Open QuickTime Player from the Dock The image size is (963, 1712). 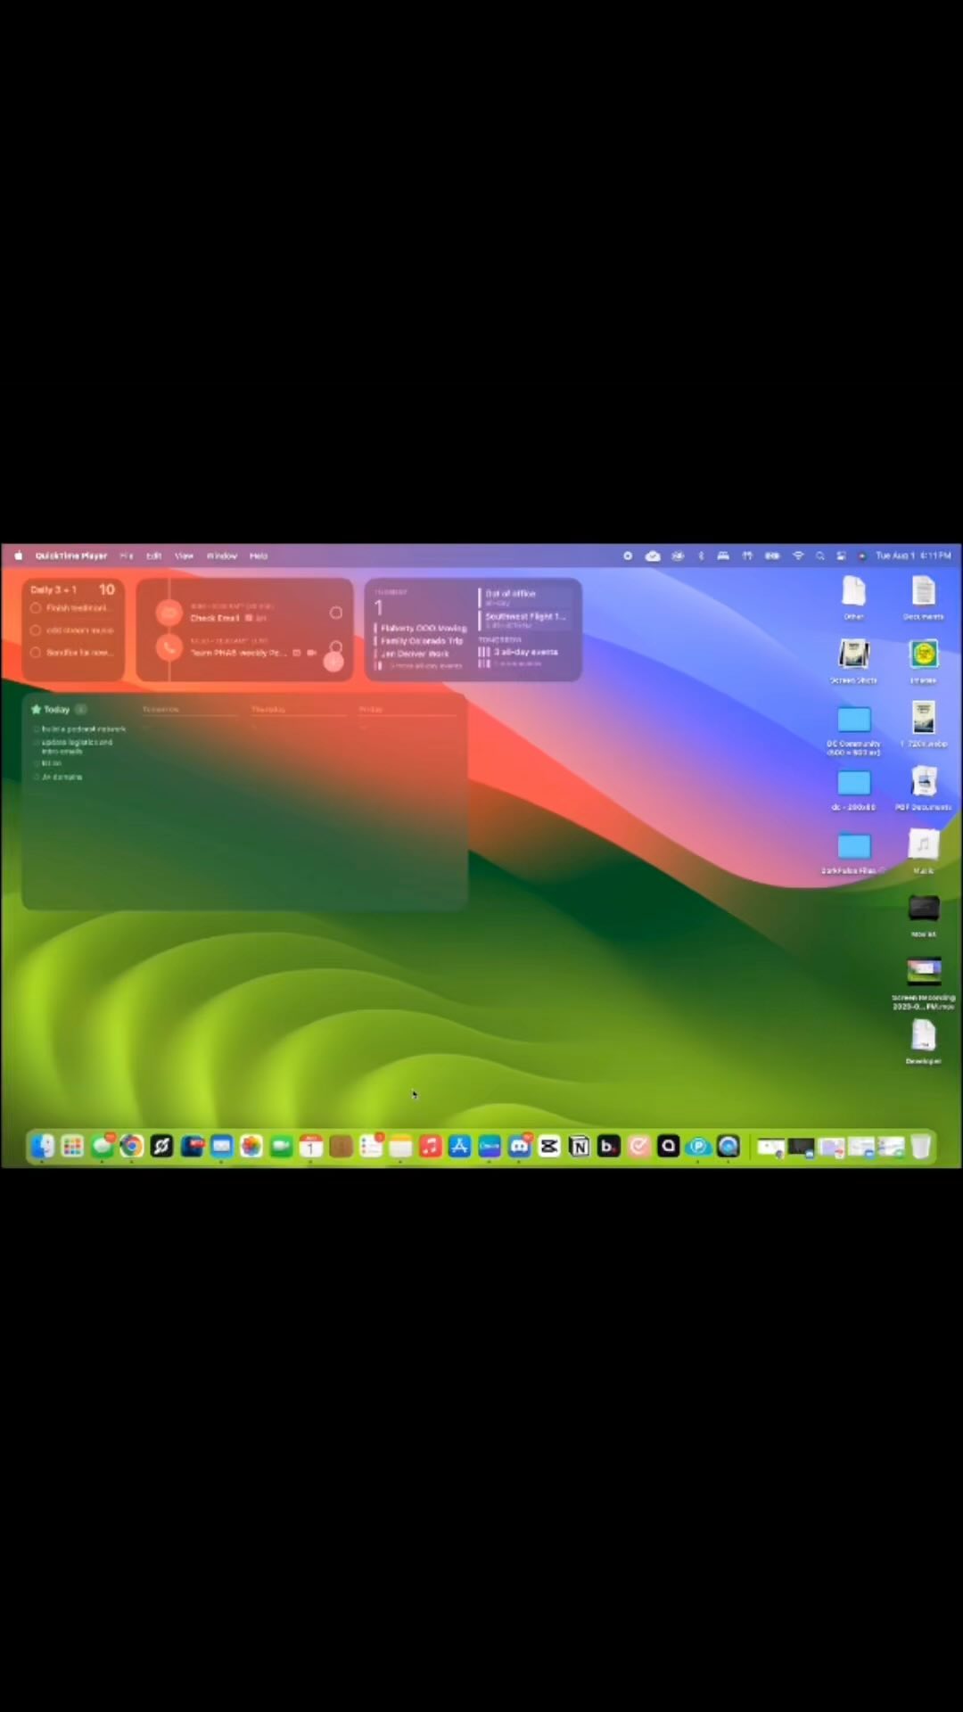(728, 1146)
